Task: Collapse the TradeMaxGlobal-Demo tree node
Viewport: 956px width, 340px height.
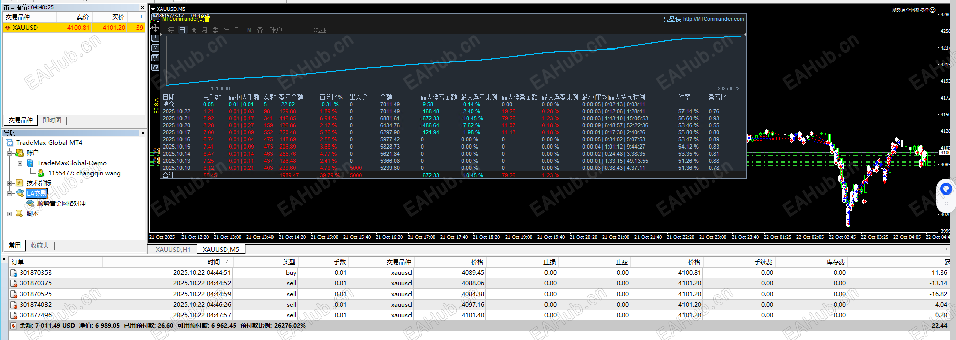Action: (20, 163)
